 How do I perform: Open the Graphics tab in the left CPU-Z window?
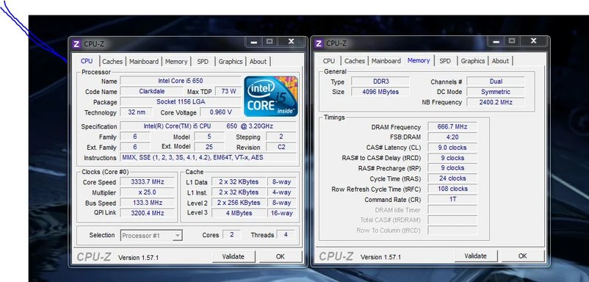click(231, 61)
